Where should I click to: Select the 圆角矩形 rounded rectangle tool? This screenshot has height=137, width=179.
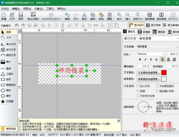pos(9,85)
